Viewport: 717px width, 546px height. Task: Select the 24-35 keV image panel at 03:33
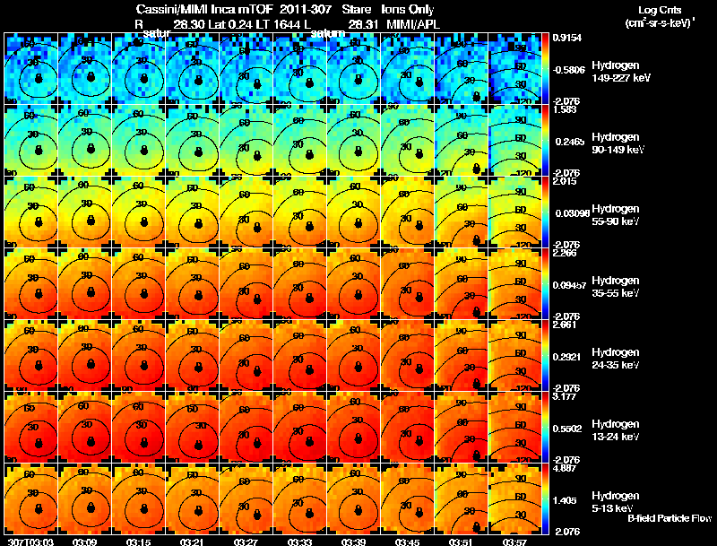pos(300,356)
